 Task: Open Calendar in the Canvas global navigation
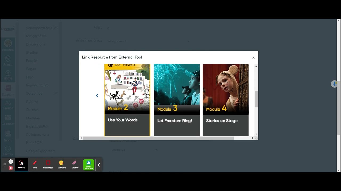(8, 120)
